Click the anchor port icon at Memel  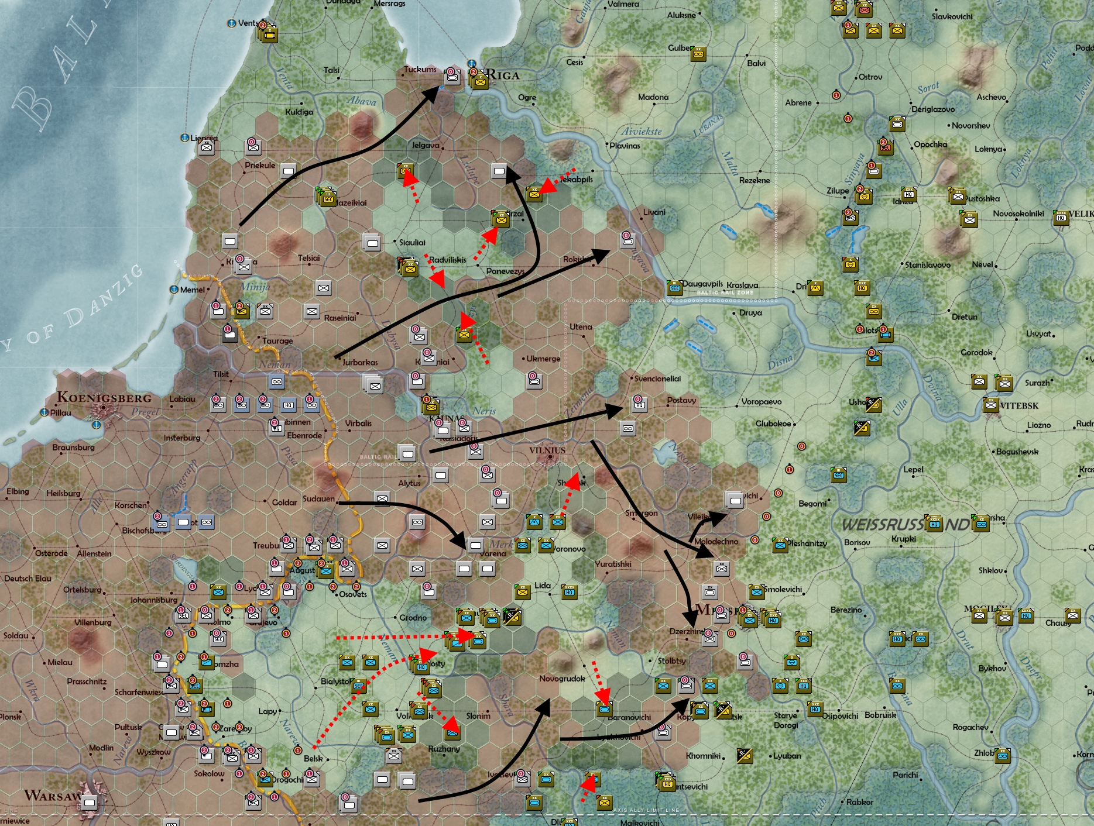pyautogui.click(x=174, y=290)
